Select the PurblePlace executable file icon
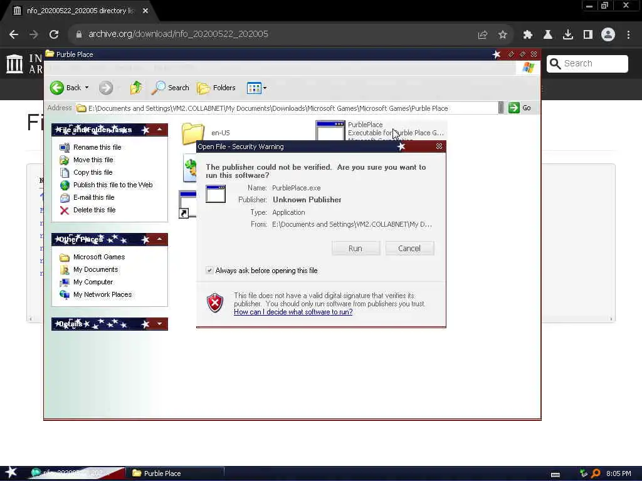642x481 pixels. pyautogui.click(x=330, y=130)
